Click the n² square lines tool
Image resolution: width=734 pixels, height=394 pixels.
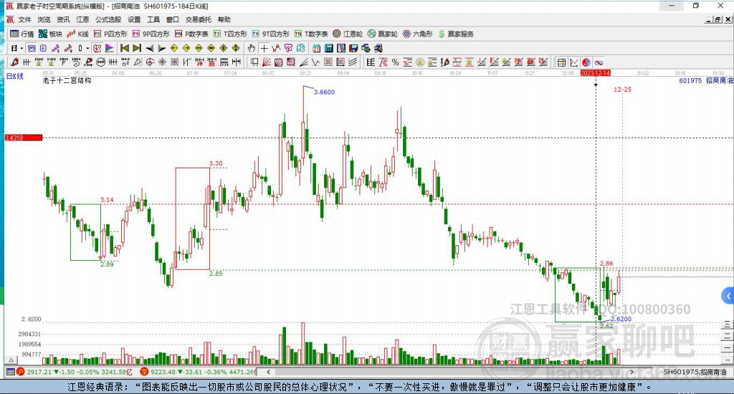(x=125, y=62)
